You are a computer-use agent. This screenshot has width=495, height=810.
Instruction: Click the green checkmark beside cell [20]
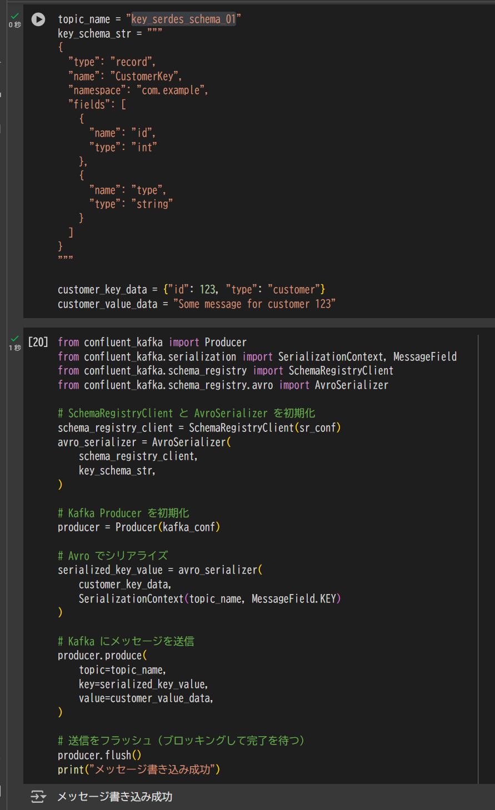pyautogui.click(x=15, y=339)
